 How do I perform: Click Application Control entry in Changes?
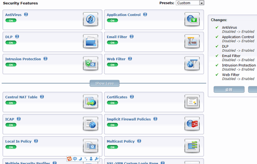[x=238, y=37]
